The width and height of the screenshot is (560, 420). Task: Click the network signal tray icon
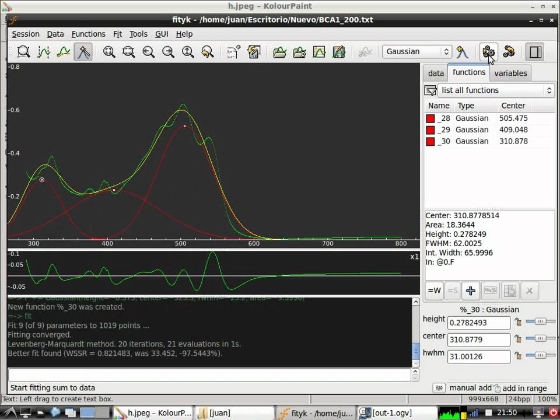(x=473, y=413)
